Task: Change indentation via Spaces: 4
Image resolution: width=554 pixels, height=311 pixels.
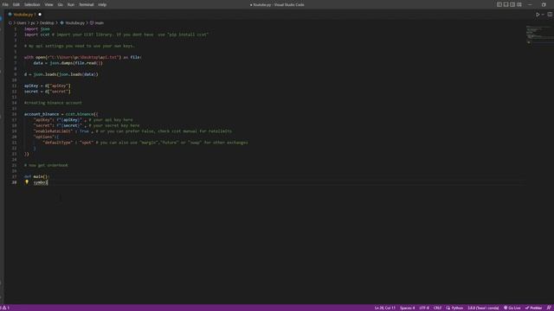Action: click(408, 308)
